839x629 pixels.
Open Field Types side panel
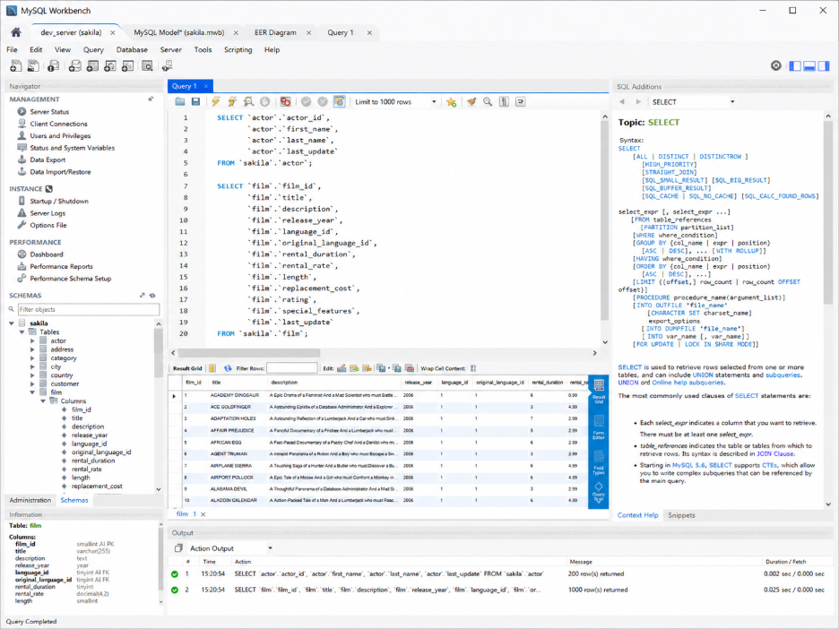pyautogui.click(x=599, y=462)
